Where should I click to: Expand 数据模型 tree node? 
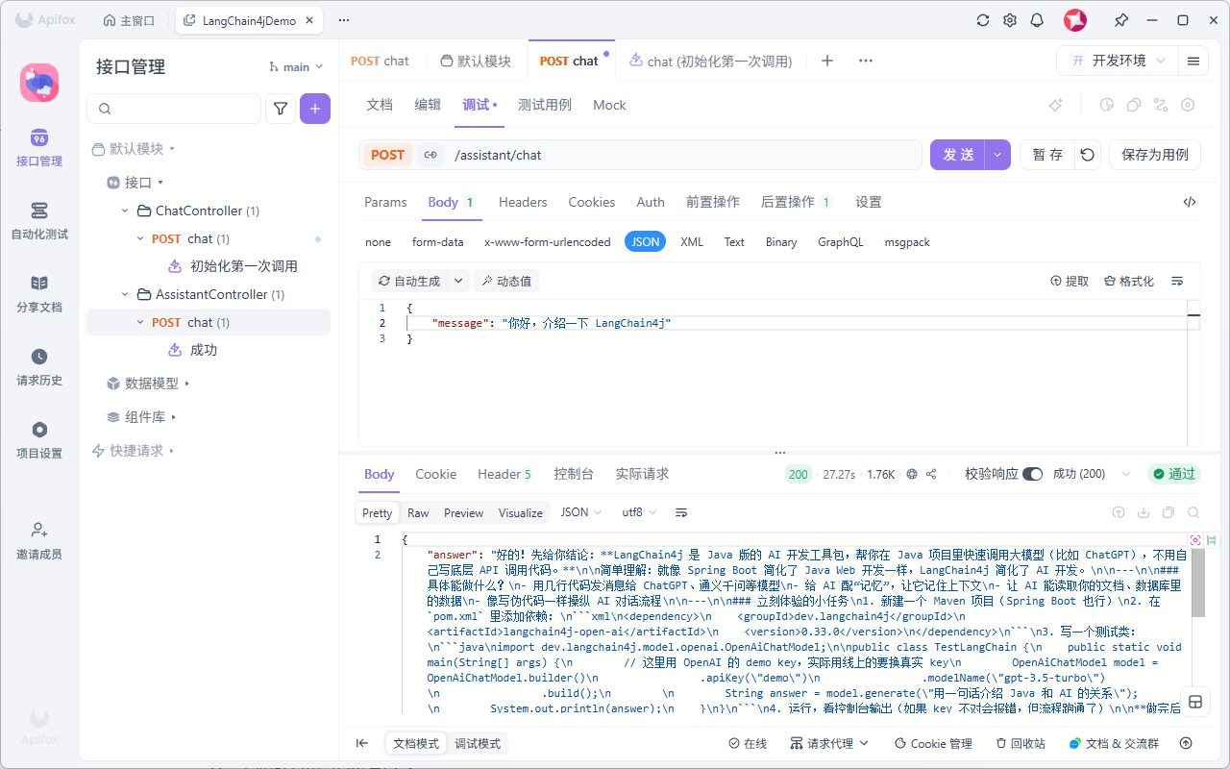(187, 383)
